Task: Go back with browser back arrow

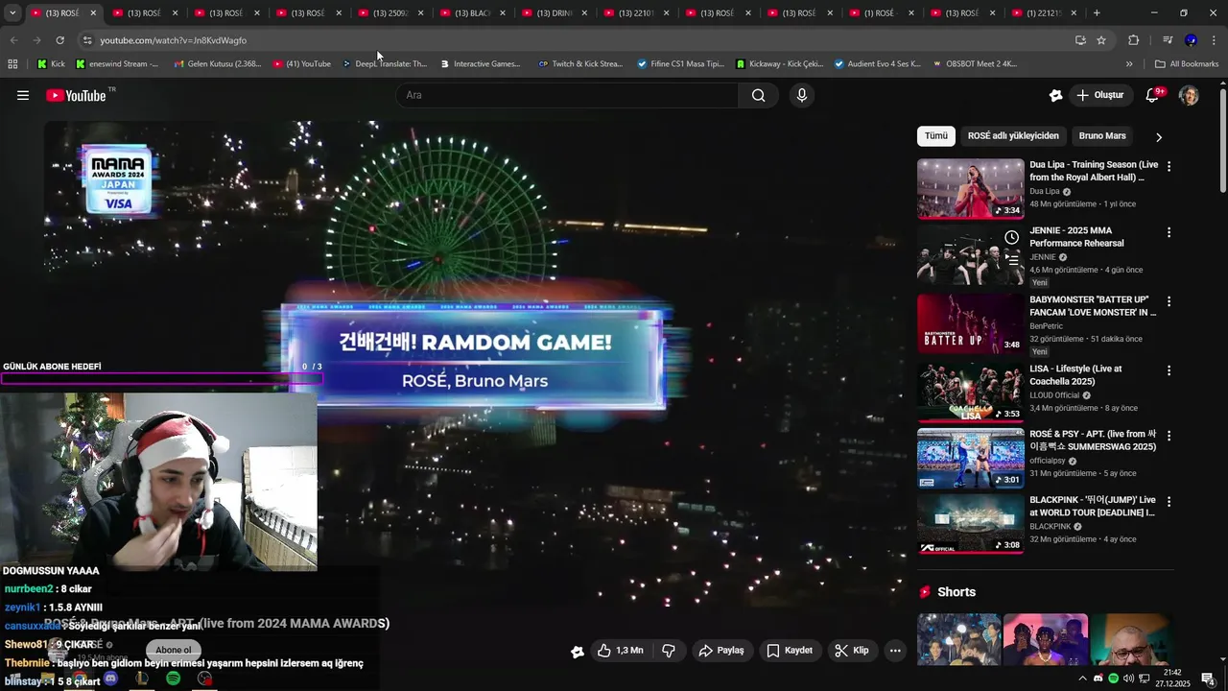Action: coord(13,40)
